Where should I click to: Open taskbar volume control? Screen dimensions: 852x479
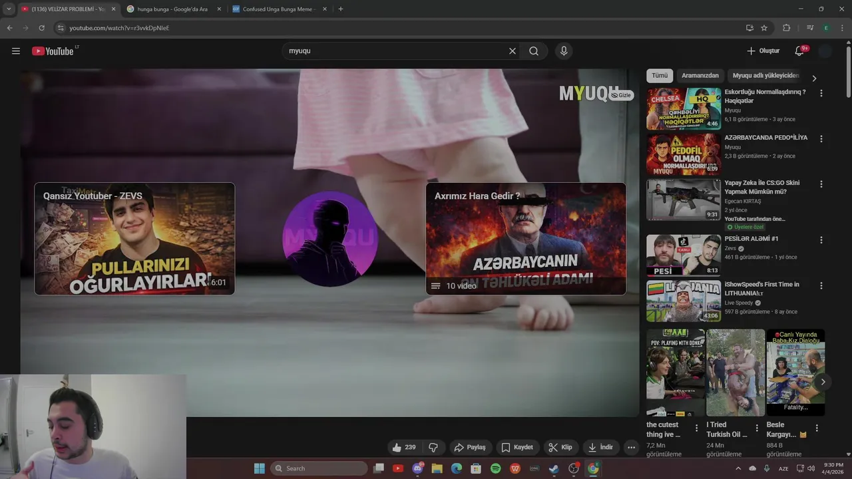811,468
